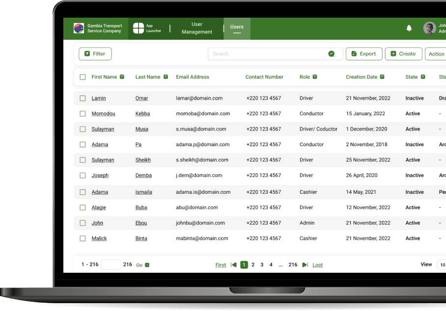446x311 pixels.
Task: Click the Search input field
Action: point(268,54)
